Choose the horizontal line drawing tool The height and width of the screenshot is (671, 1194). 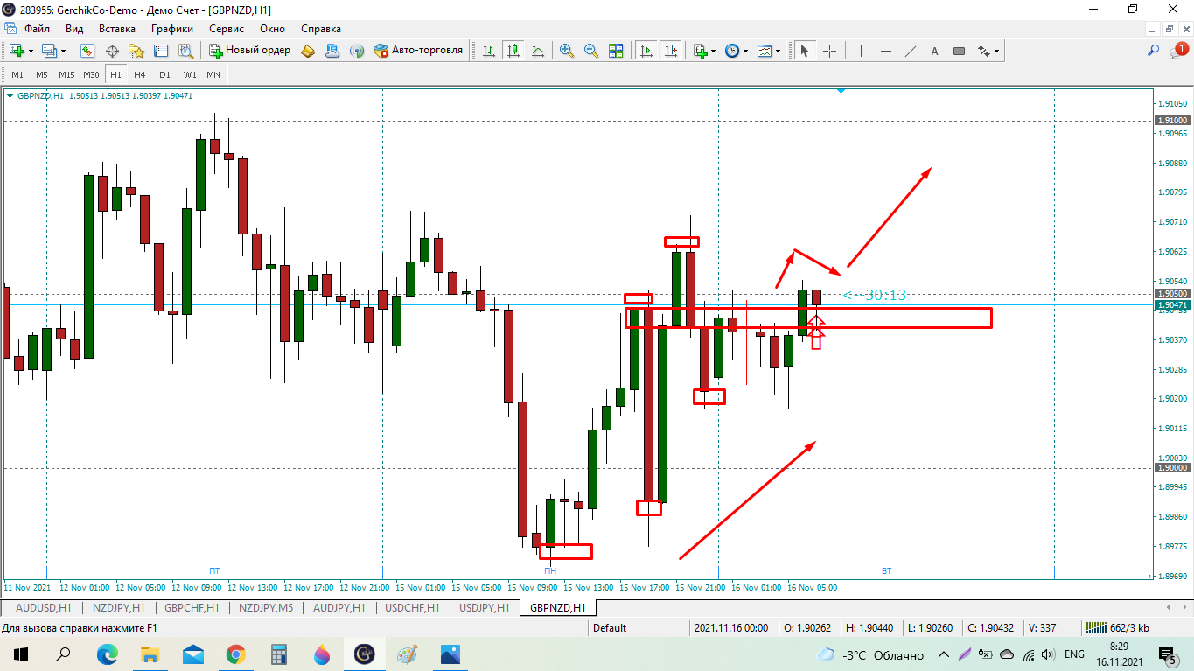886,51
